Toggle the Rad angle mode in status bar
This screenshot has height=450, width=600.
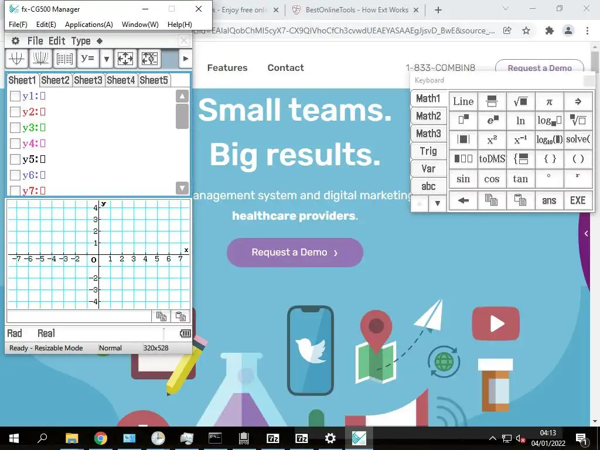click(x=15, y=333)
